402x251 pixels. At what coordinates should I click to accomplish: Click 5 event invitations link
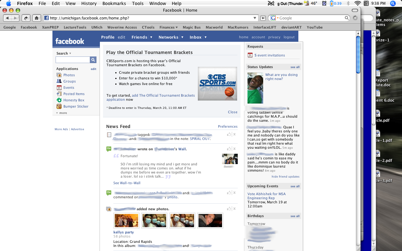click(270, 55)
